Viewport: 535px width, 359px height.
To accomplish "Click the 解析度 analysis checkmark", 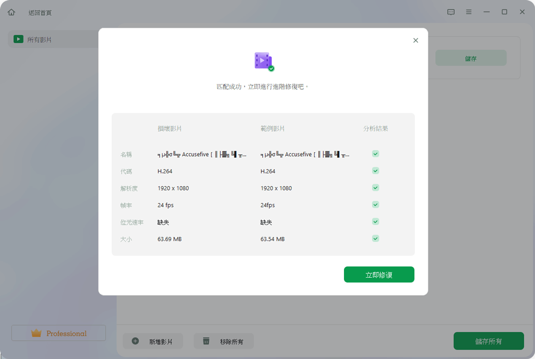I will click(376, 188).
